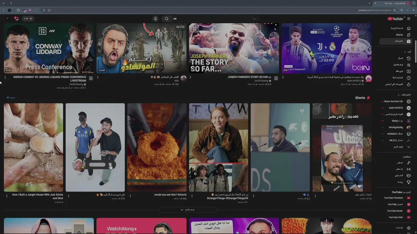417x234 pixels.
Task: Open watch History from sidebar
Action: point(395,58)
